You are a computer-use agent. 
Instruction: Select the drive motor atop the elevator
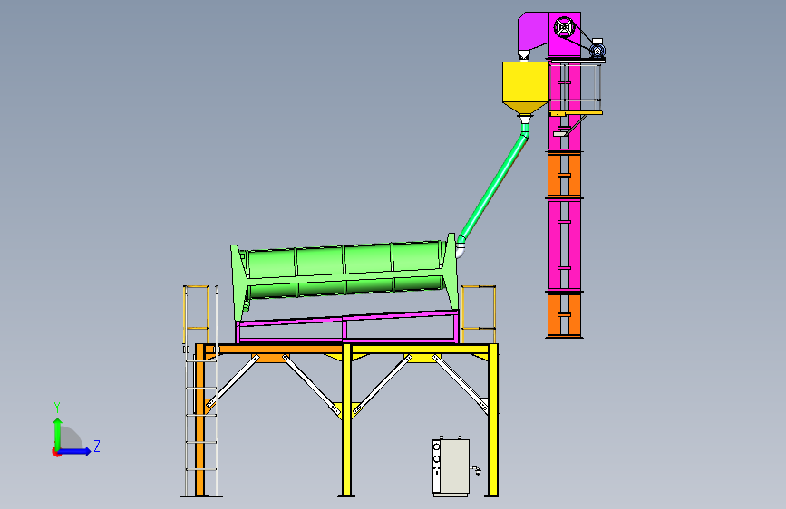click(597, 48)
